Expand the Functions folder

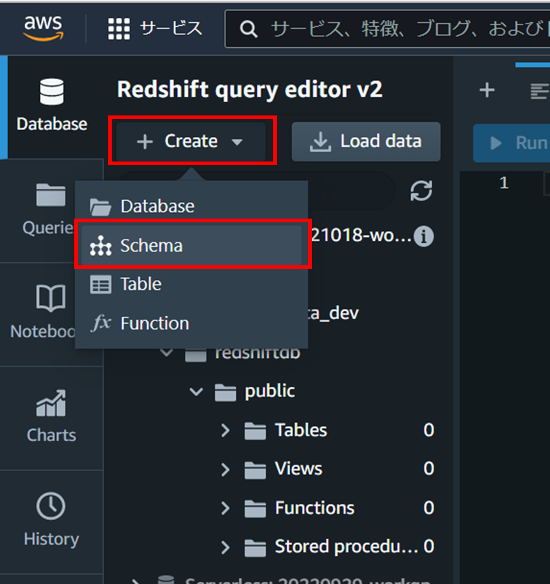[x=225, y=508]
